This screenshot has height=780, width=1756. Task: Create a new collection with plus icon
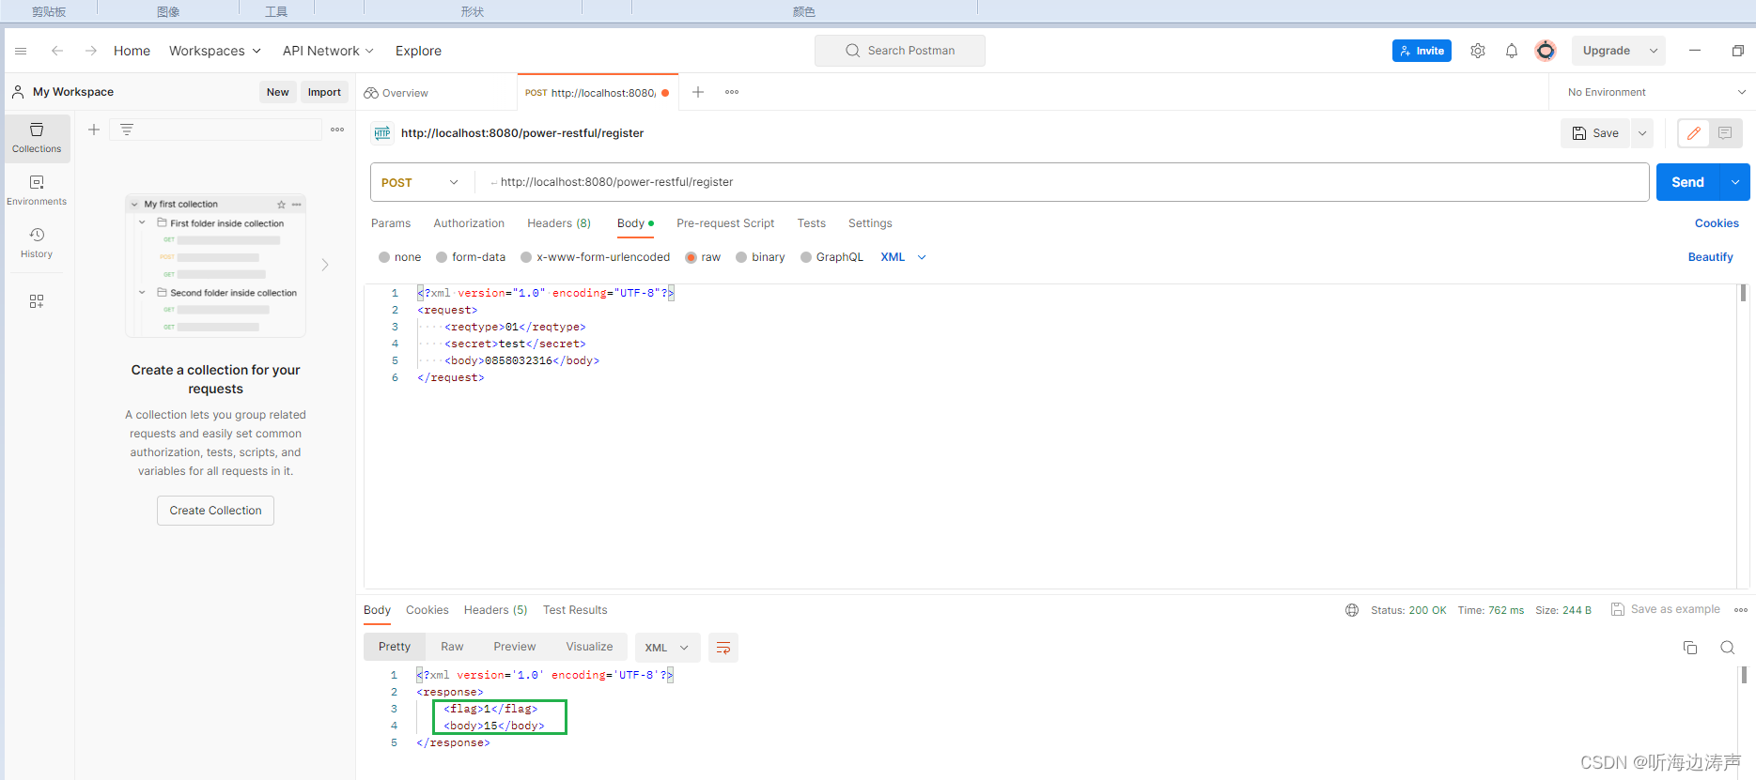pyautogui.click(x=94, y=130)
